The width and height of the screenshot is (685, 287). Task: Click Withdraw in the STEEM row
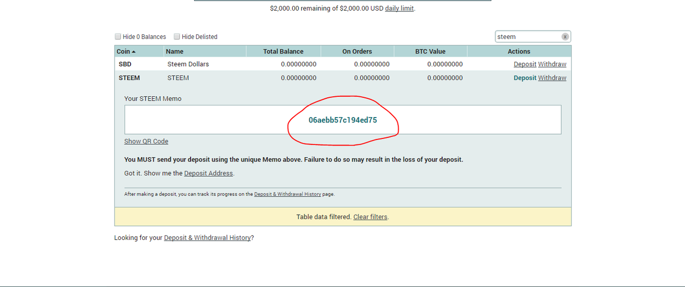[x=552, y=78]
